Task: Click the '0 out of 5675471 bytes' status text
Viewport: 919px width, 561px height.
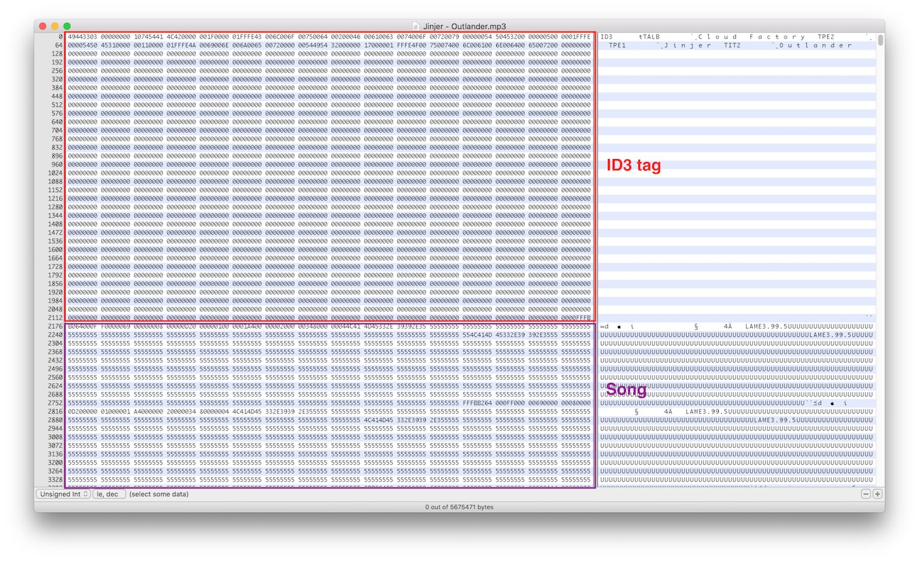Action: [x=459, y=507]
